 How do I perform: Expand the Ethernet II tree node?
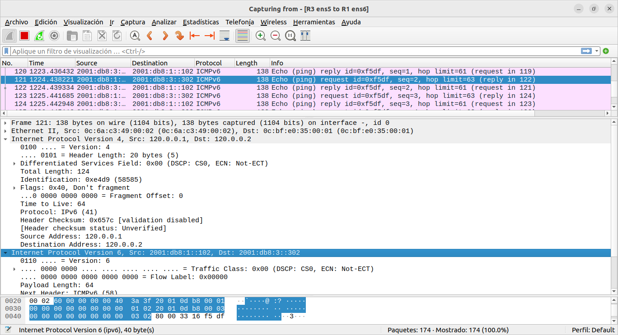coord(5,131)
